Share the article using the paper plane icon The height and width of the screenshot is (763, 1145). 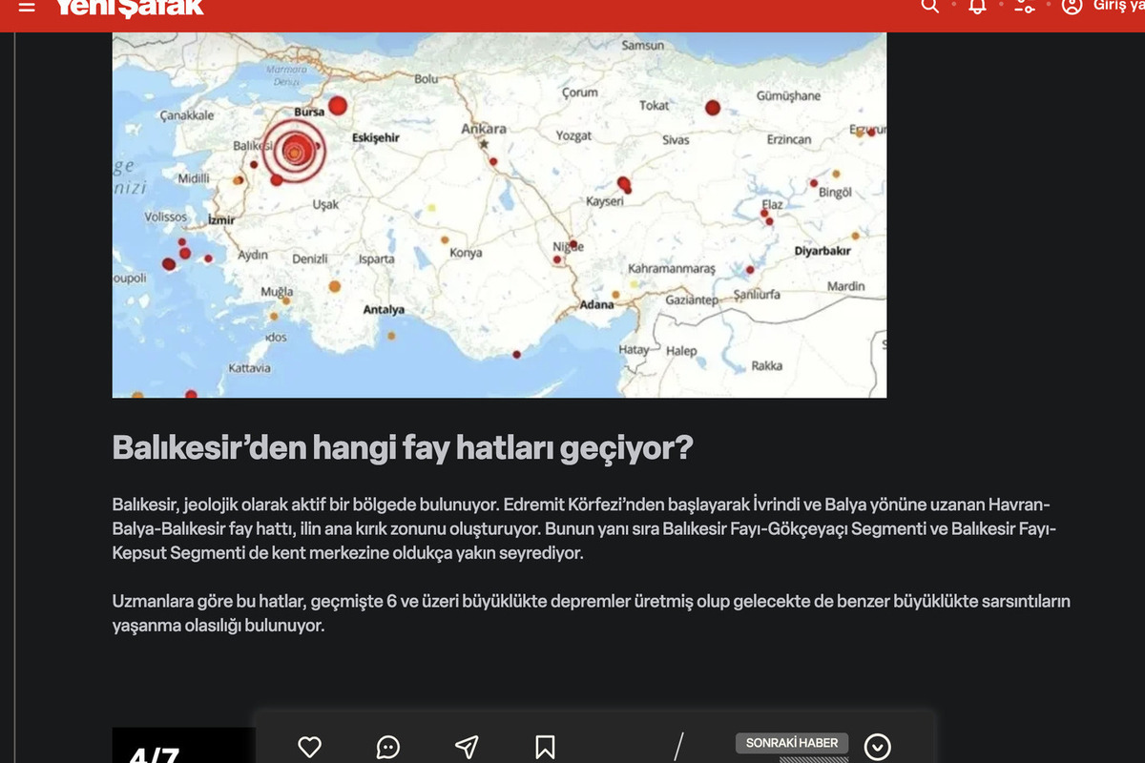pos(467,747)
